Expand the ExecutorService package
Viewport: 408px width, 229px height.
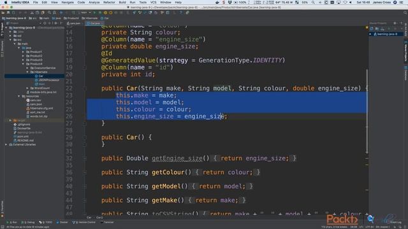(x=27, y=68)
